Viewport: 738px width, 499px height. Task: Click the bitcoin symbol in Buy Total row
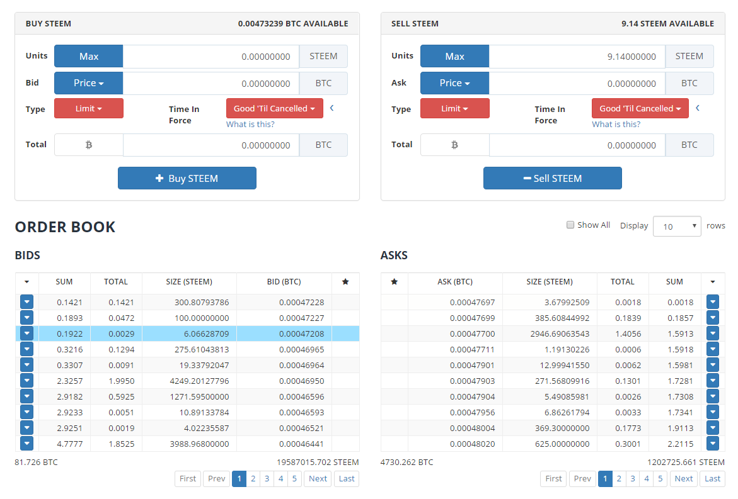click(x=88, y=145)
